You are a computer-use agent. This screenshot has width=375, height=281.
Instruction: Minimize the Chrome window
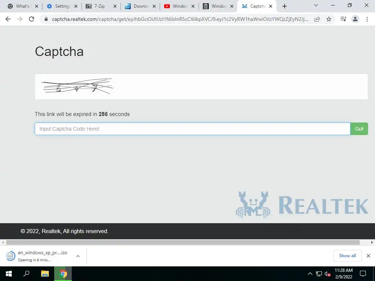click(x=333, y=5)
